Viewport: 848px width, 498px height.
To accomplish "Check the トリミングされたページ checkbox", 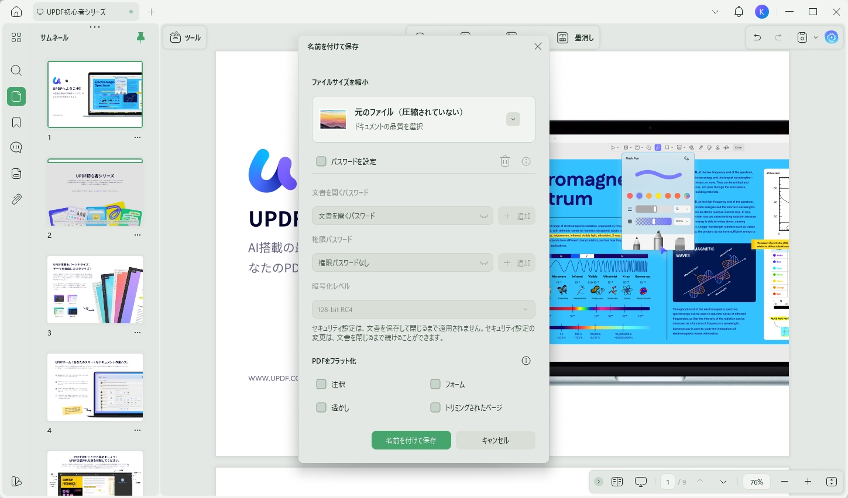I will 435,407.
